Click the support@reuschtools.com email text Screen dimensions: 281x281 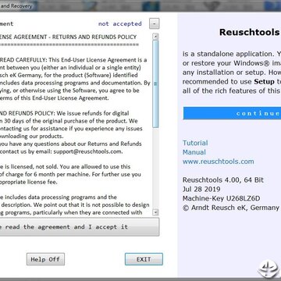click(88, 151)
